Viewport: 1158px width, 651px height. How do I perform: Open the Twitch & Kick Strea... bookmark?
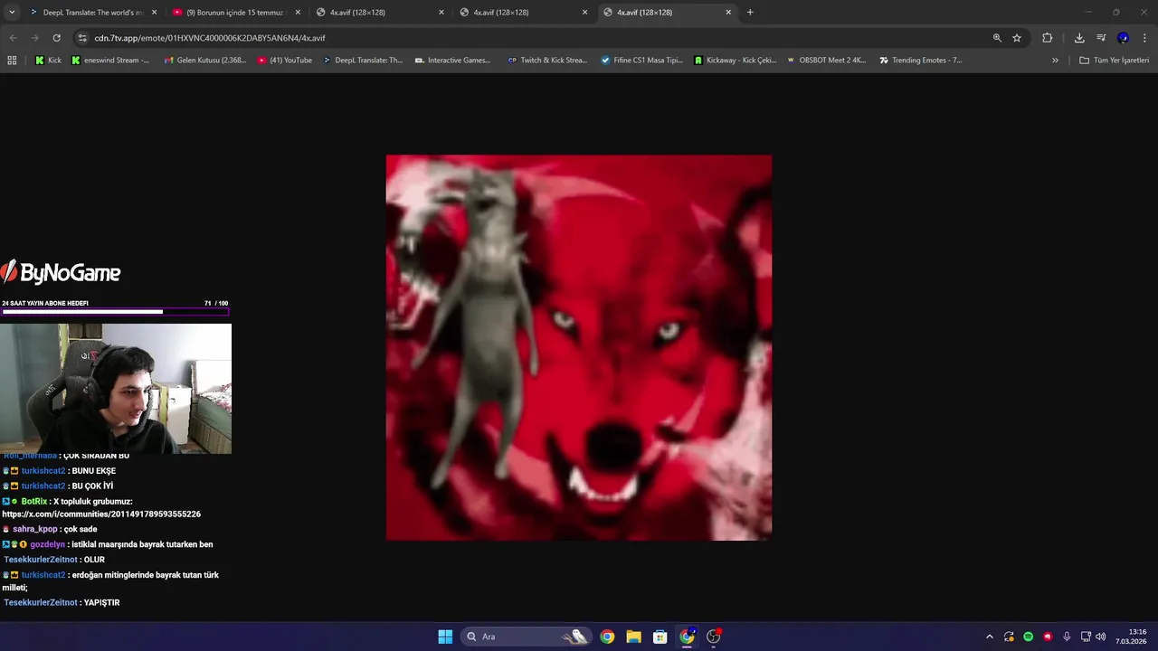[x=547, y=61]
